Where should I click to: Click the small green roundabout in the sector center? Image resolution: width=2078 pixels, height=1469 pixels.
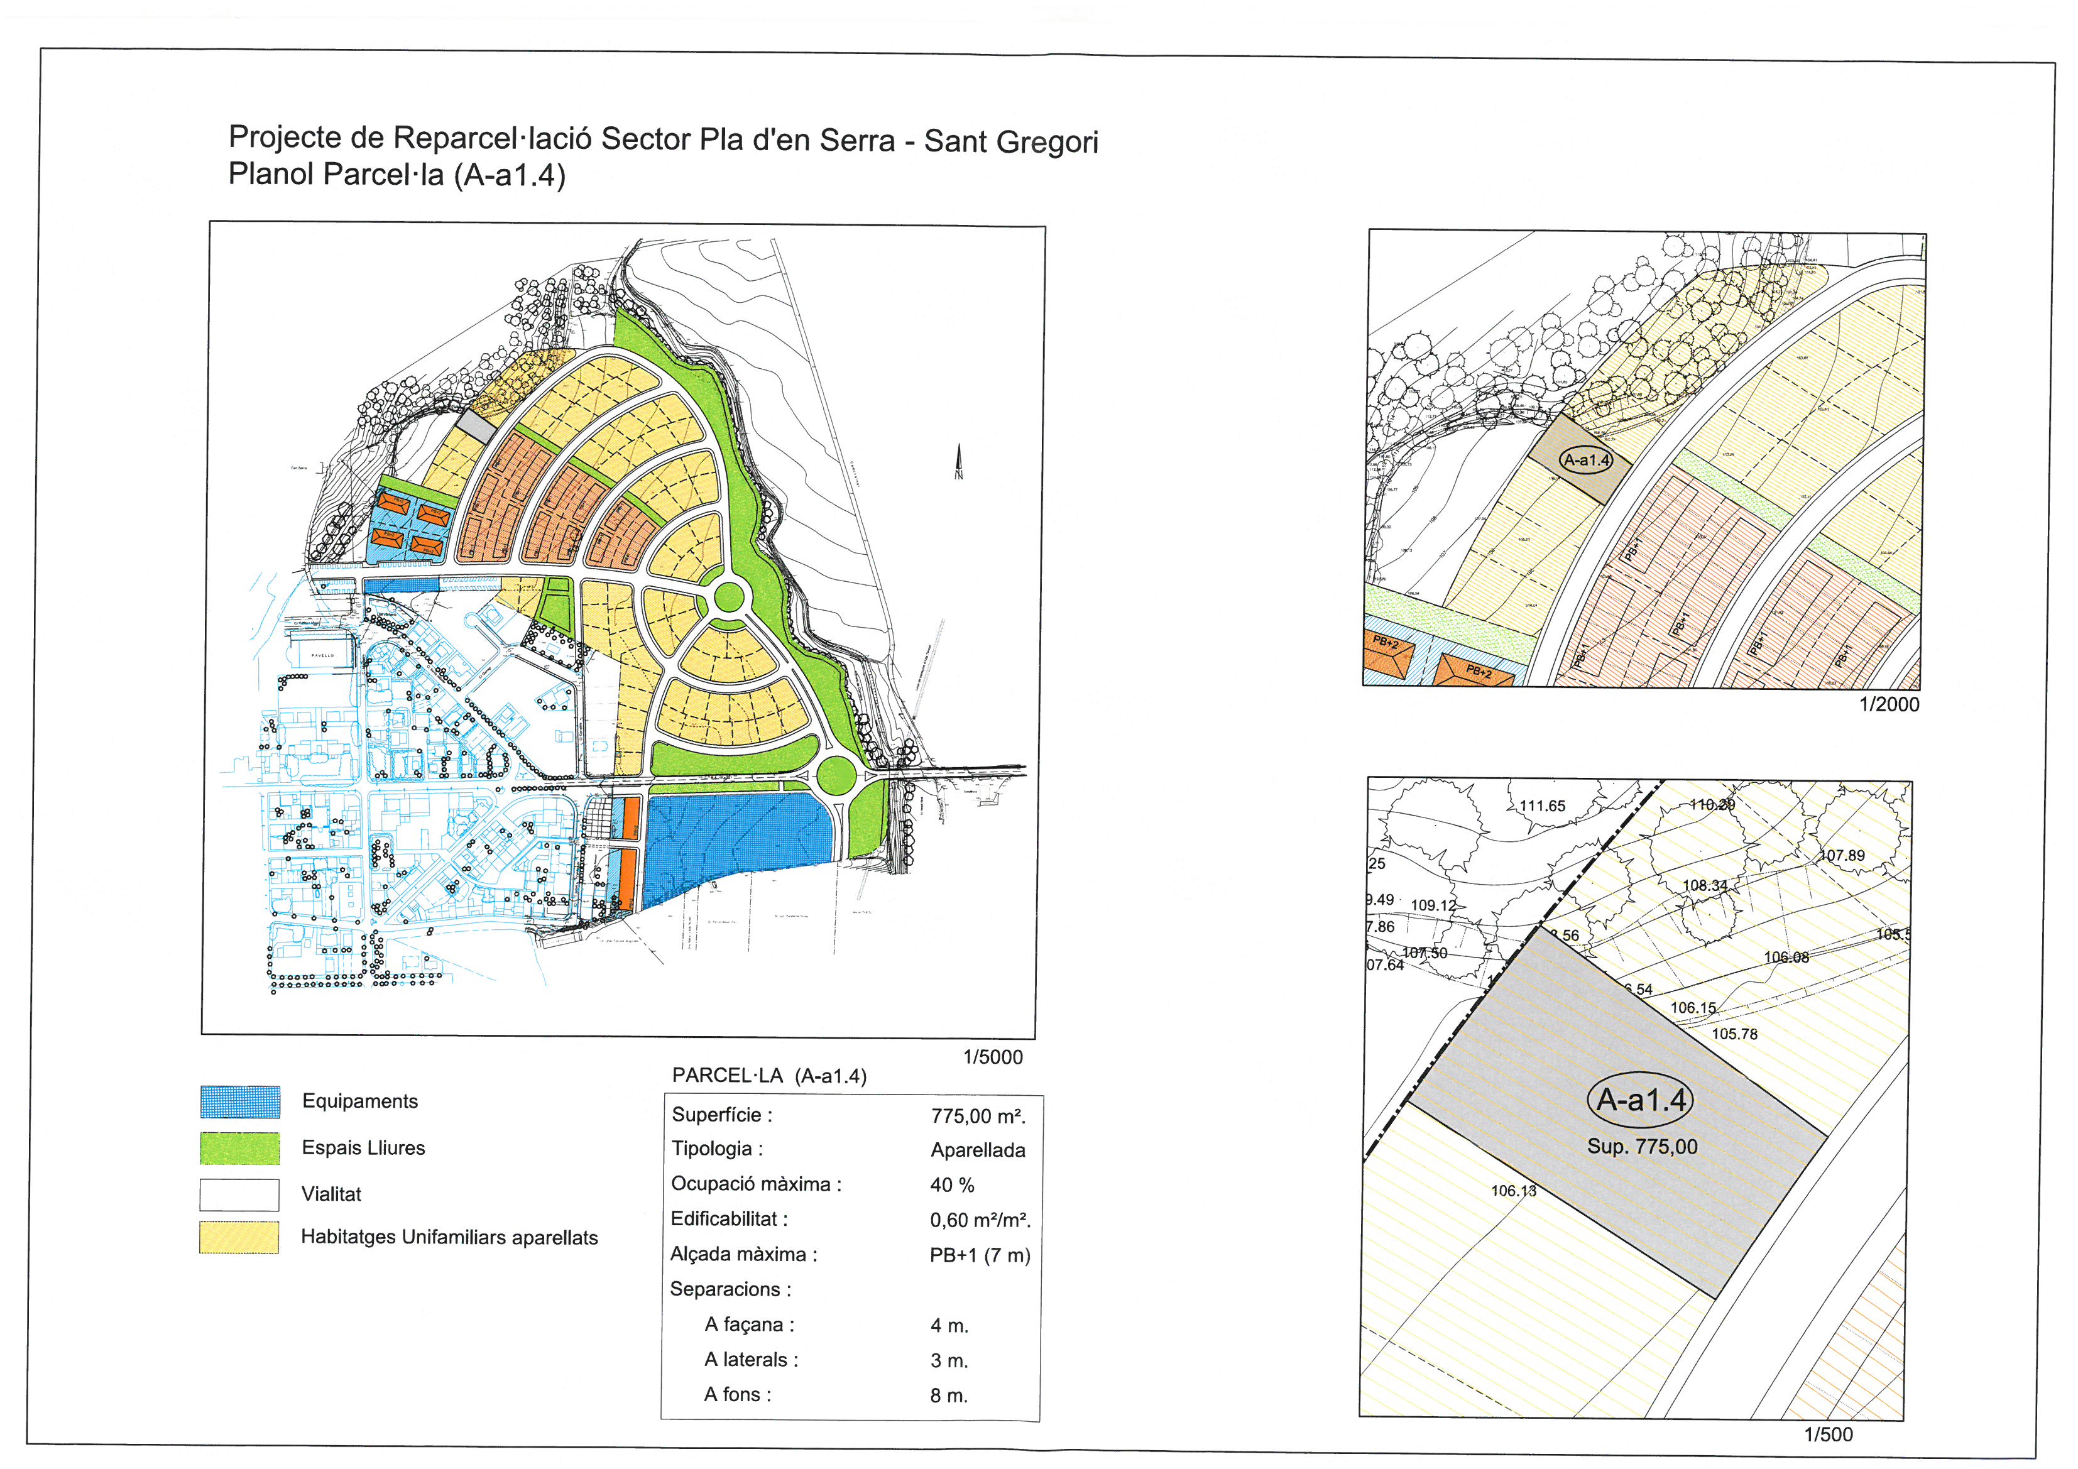[728, 598]
